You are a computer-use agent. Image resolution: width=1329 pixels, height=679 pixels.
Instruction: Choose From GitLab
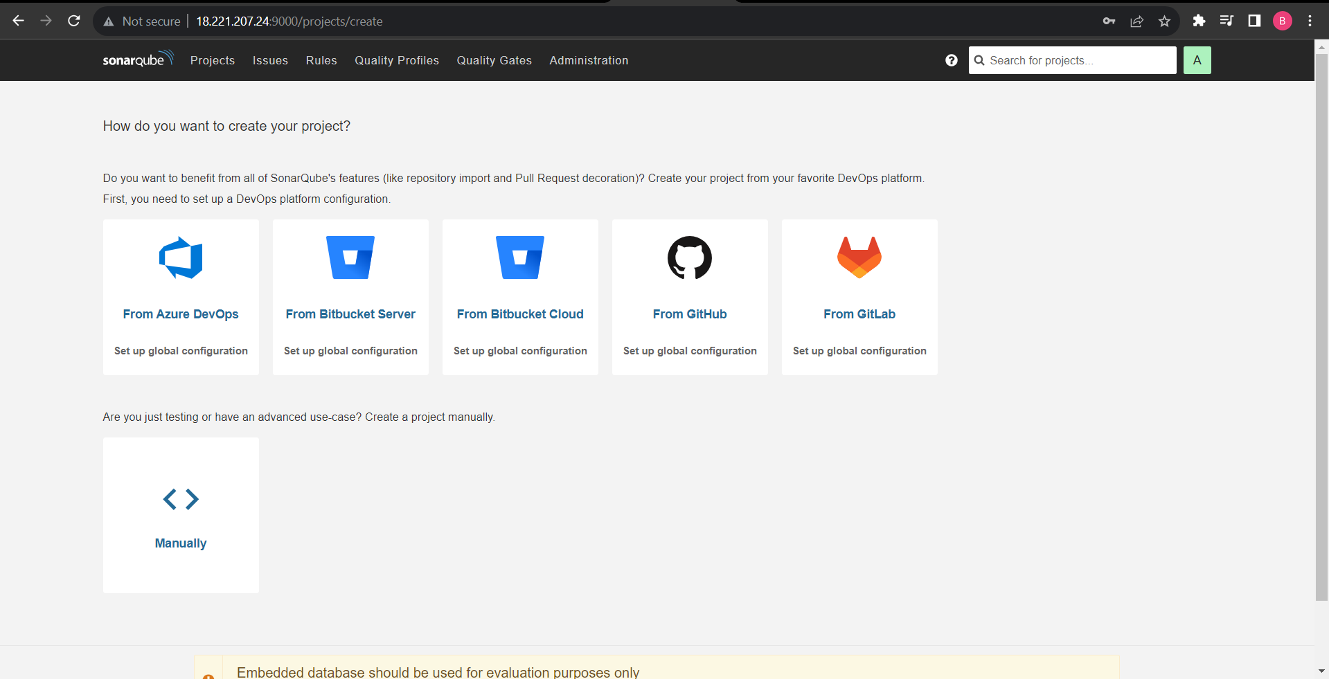click(x=859, y=314)
